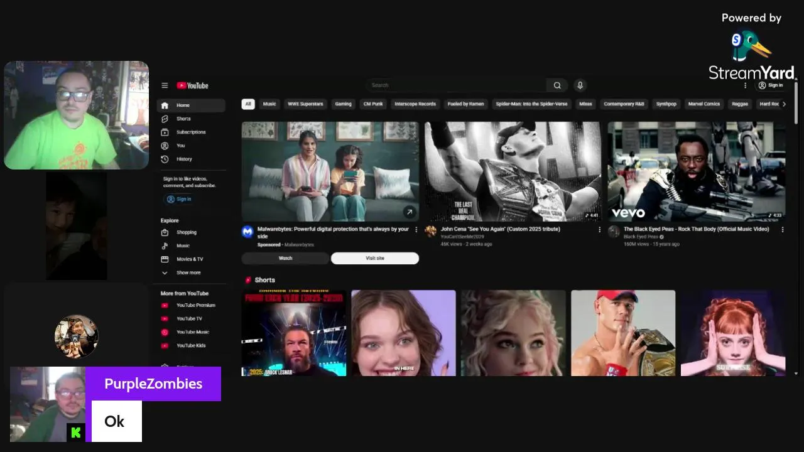Click the page vertical scrollbar

796,104
